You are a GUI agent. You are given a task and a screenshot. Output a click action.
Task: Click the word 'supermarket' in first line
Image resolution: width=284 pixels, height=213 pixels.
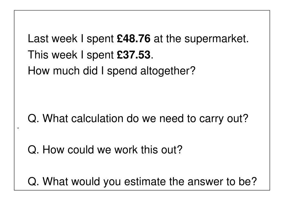[215, 39]
